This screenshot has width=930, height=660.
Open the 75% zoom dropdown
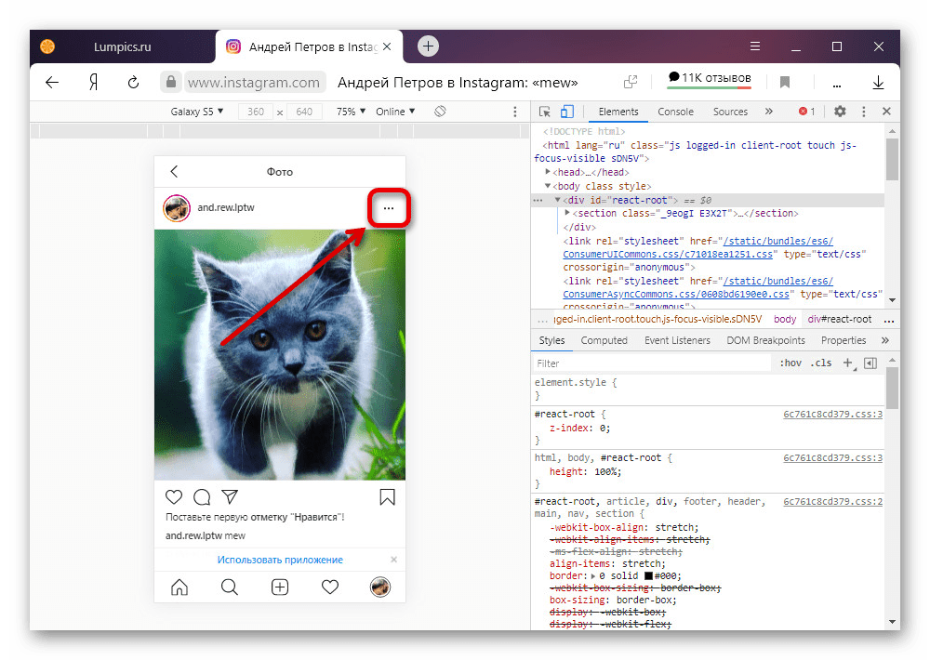351,112
